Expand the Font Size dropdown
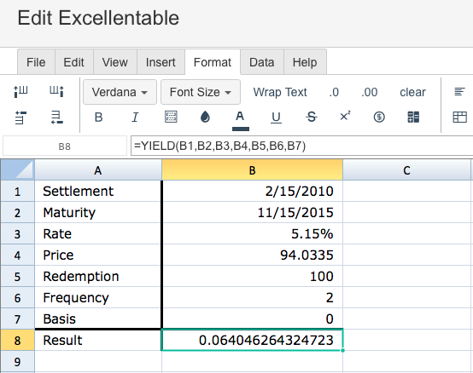This screenshot has width=473, height=373. point(201,92)
